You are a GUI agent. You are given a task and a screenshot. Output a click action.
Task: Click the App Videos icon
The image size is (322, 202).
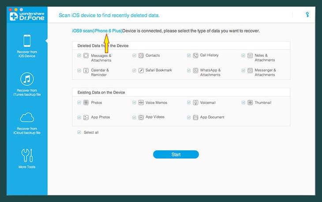pyautogui.click(x=141, y=118)
